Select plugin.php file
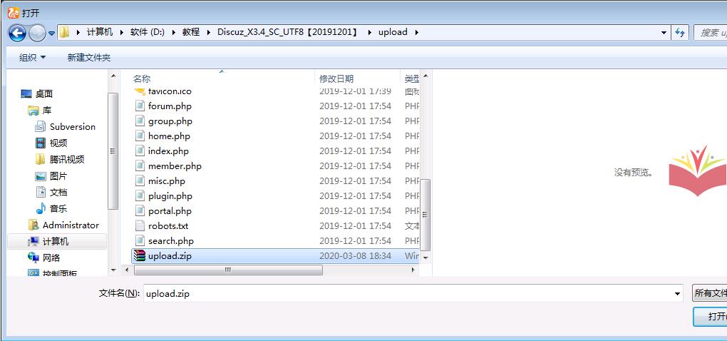Image resolution: width=727 pixels, height=341 pixels. (x=170, y=195)
